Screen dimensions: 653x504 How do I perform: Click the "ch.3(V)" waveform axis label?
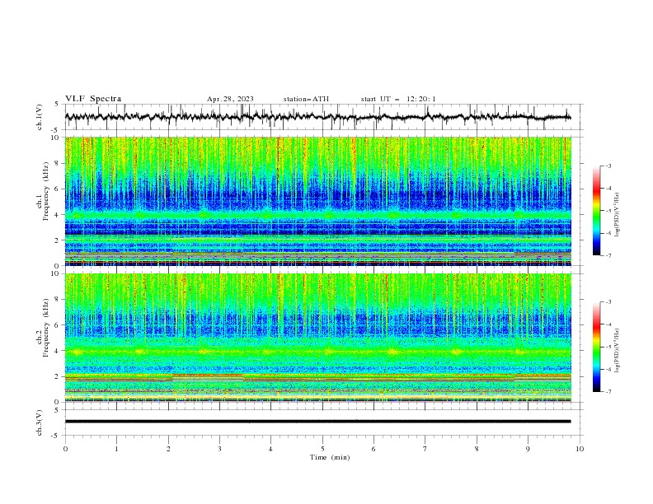tap(40, 422)
